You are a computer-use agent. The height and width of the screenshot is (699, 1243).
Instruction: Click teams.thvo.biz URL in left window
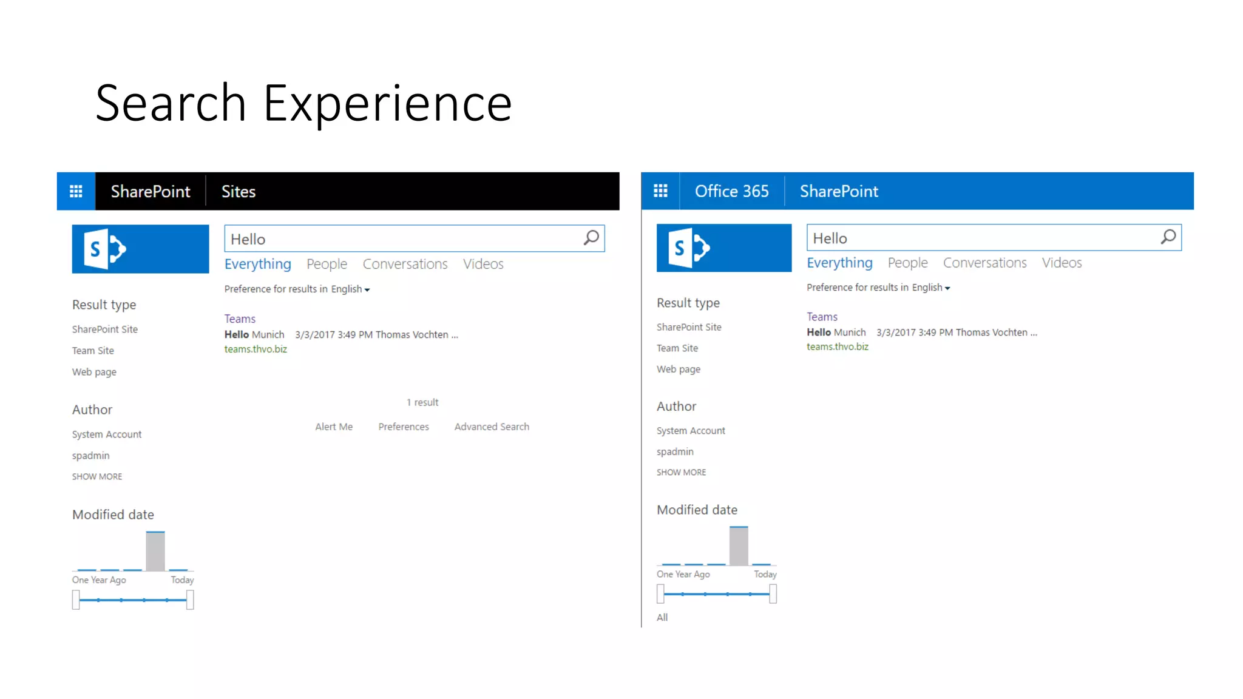(x=256, y=349)
